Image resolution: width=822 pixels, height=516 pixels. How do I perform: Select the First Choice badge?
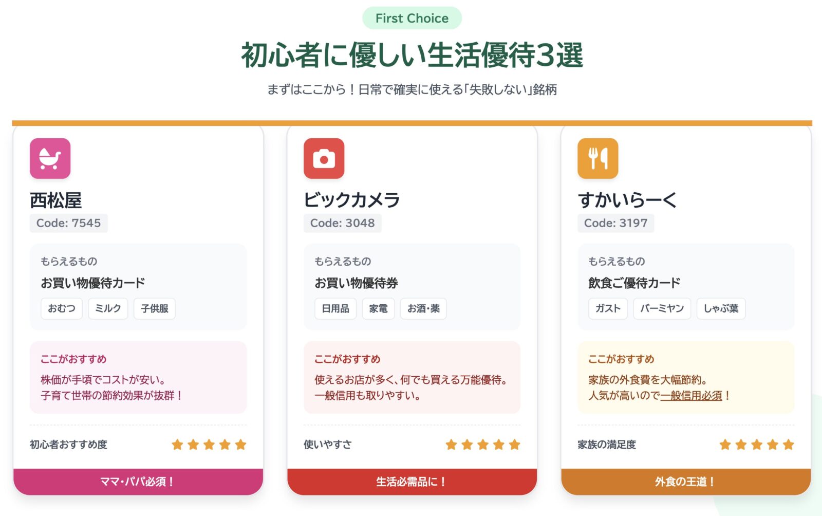[x=412, y=19]
